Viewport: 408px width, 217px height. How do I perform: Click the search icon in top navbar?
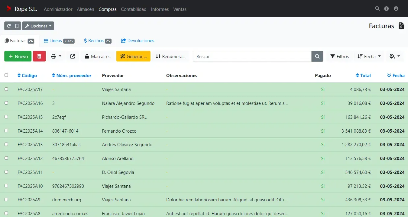click(x=377, y=9)
